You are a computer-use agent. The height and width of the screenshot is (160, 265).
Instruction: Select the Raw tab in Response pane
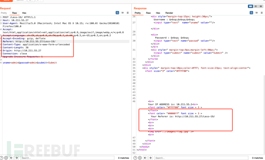[x=148, y=13]
